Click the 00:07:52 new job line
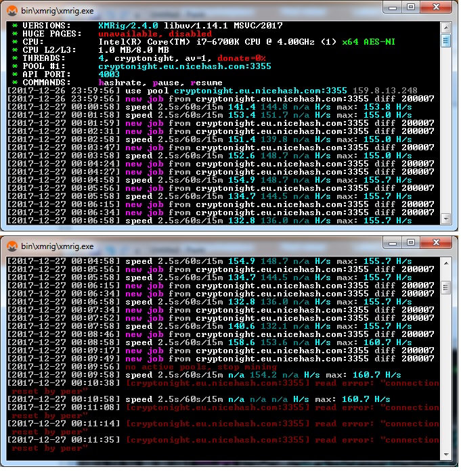The height and width of the screenshot is (471, 461). click(221, 318)
